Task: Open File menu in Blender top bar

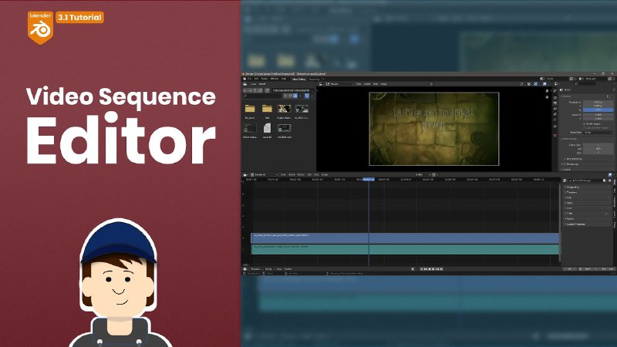Action: [249, 79]
